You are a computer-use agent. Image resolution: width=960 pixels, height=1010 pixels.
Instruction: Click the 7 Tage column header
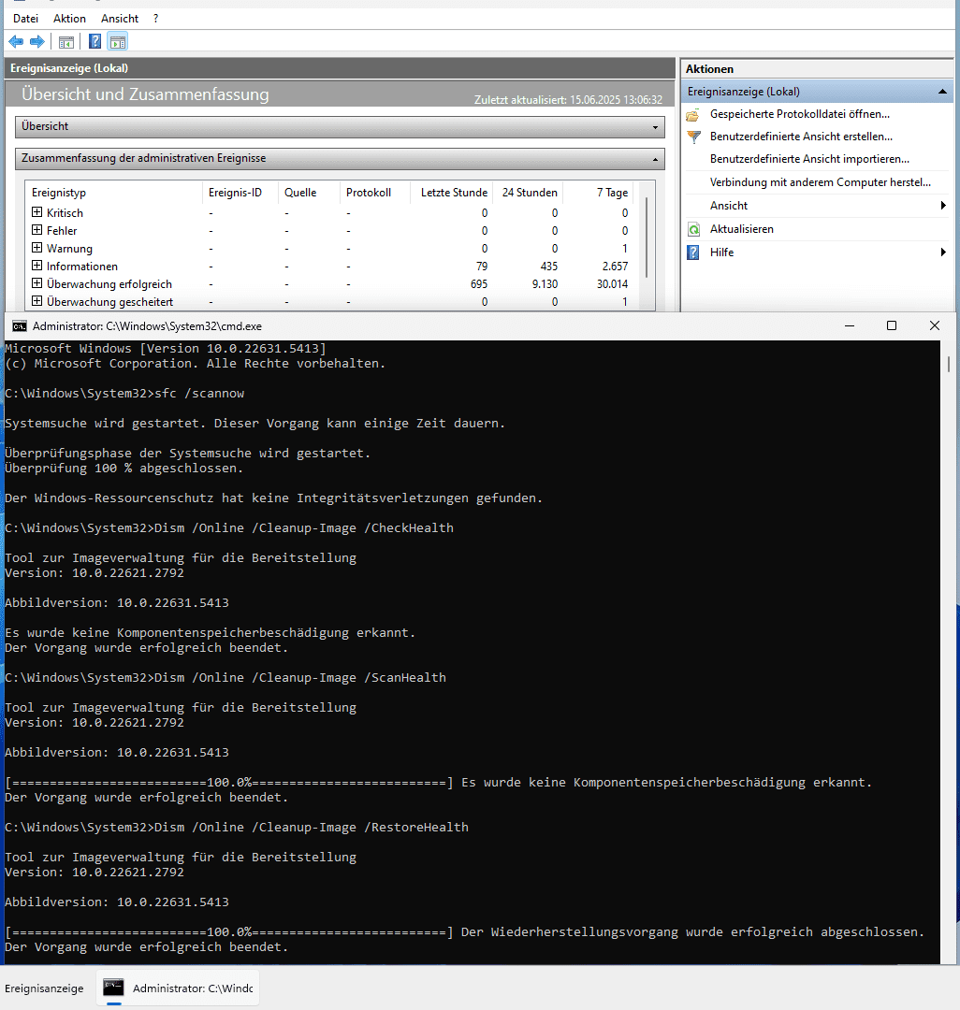pos(599,193)
